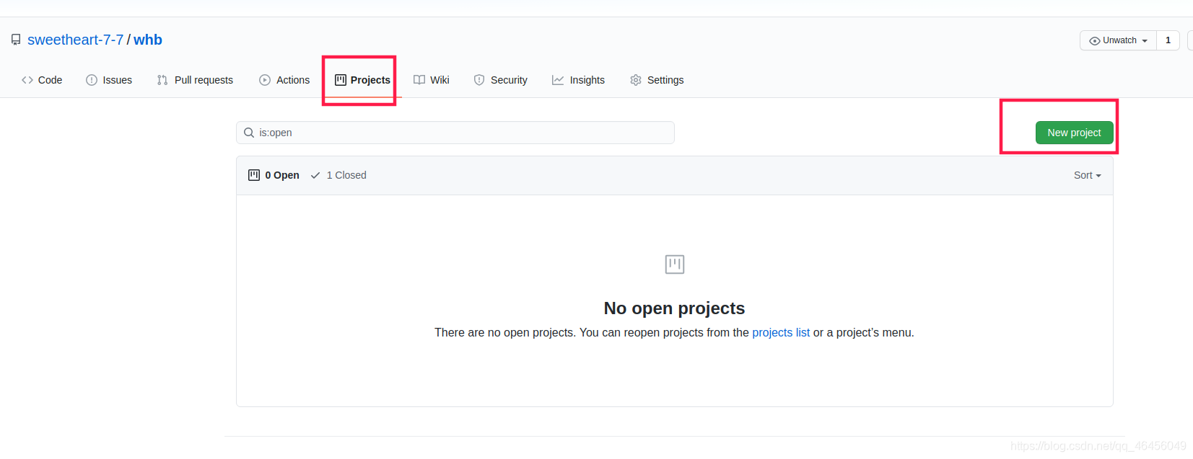The height and width of the screenshot is (459, 1193).
Task: Open the Wiki tab
Action: pyautogui.click(x=432, y=80)
